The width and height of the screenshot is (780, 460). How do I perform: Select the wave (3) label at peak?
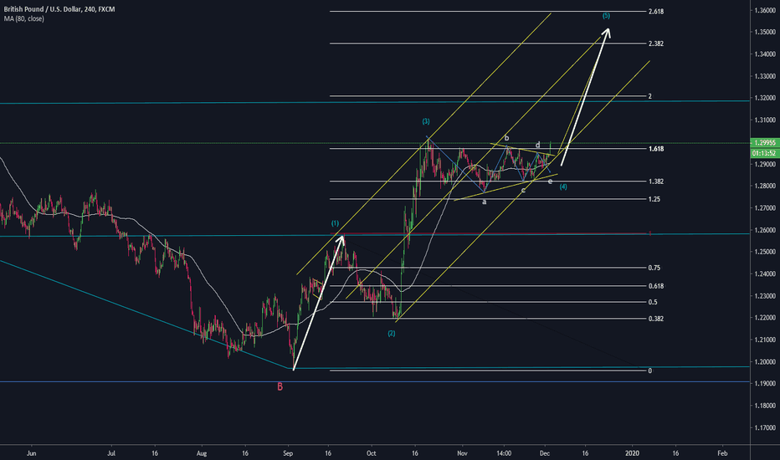pyautogui.click(x=426, y=121)
